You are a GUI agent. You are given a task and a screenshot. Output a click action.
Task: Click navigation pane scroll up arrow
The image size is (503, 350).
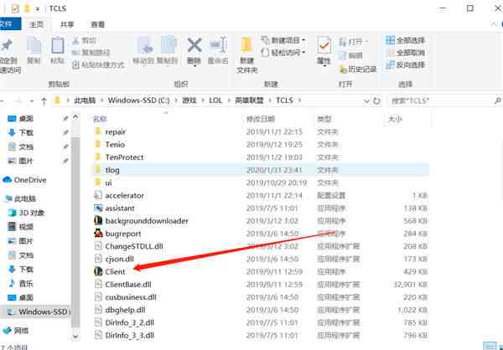75,117
